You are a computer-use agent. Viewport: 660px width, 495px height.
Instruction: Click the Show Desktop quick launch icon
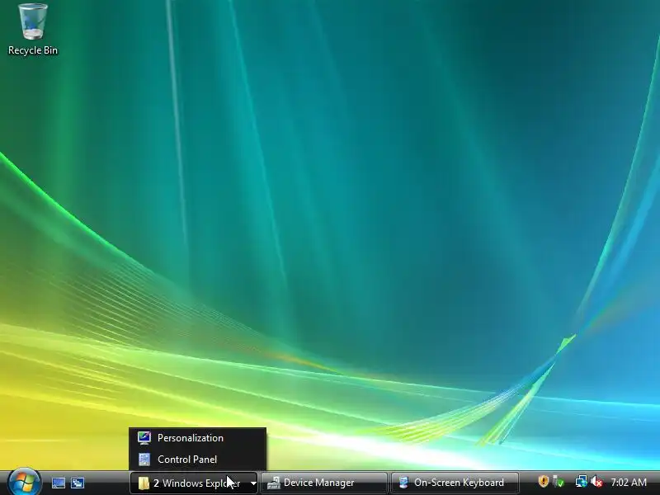pyautogui.click(x=59, y=483)
